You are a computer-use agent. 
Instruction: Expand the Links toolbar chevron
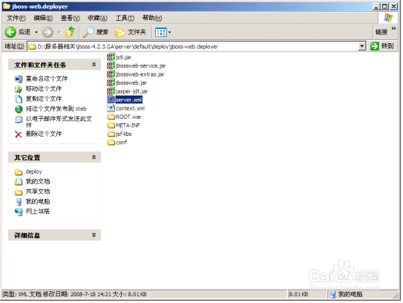click(x=393, y=28)
